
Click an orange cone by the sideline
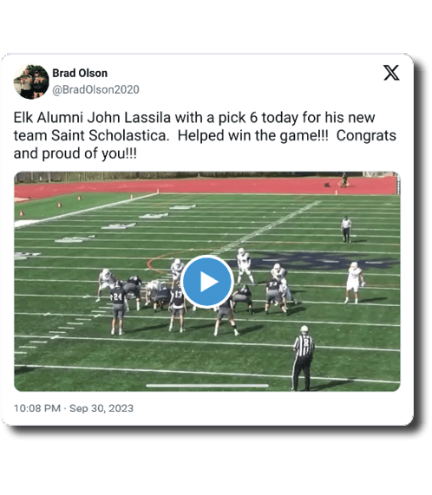[59, 205]
